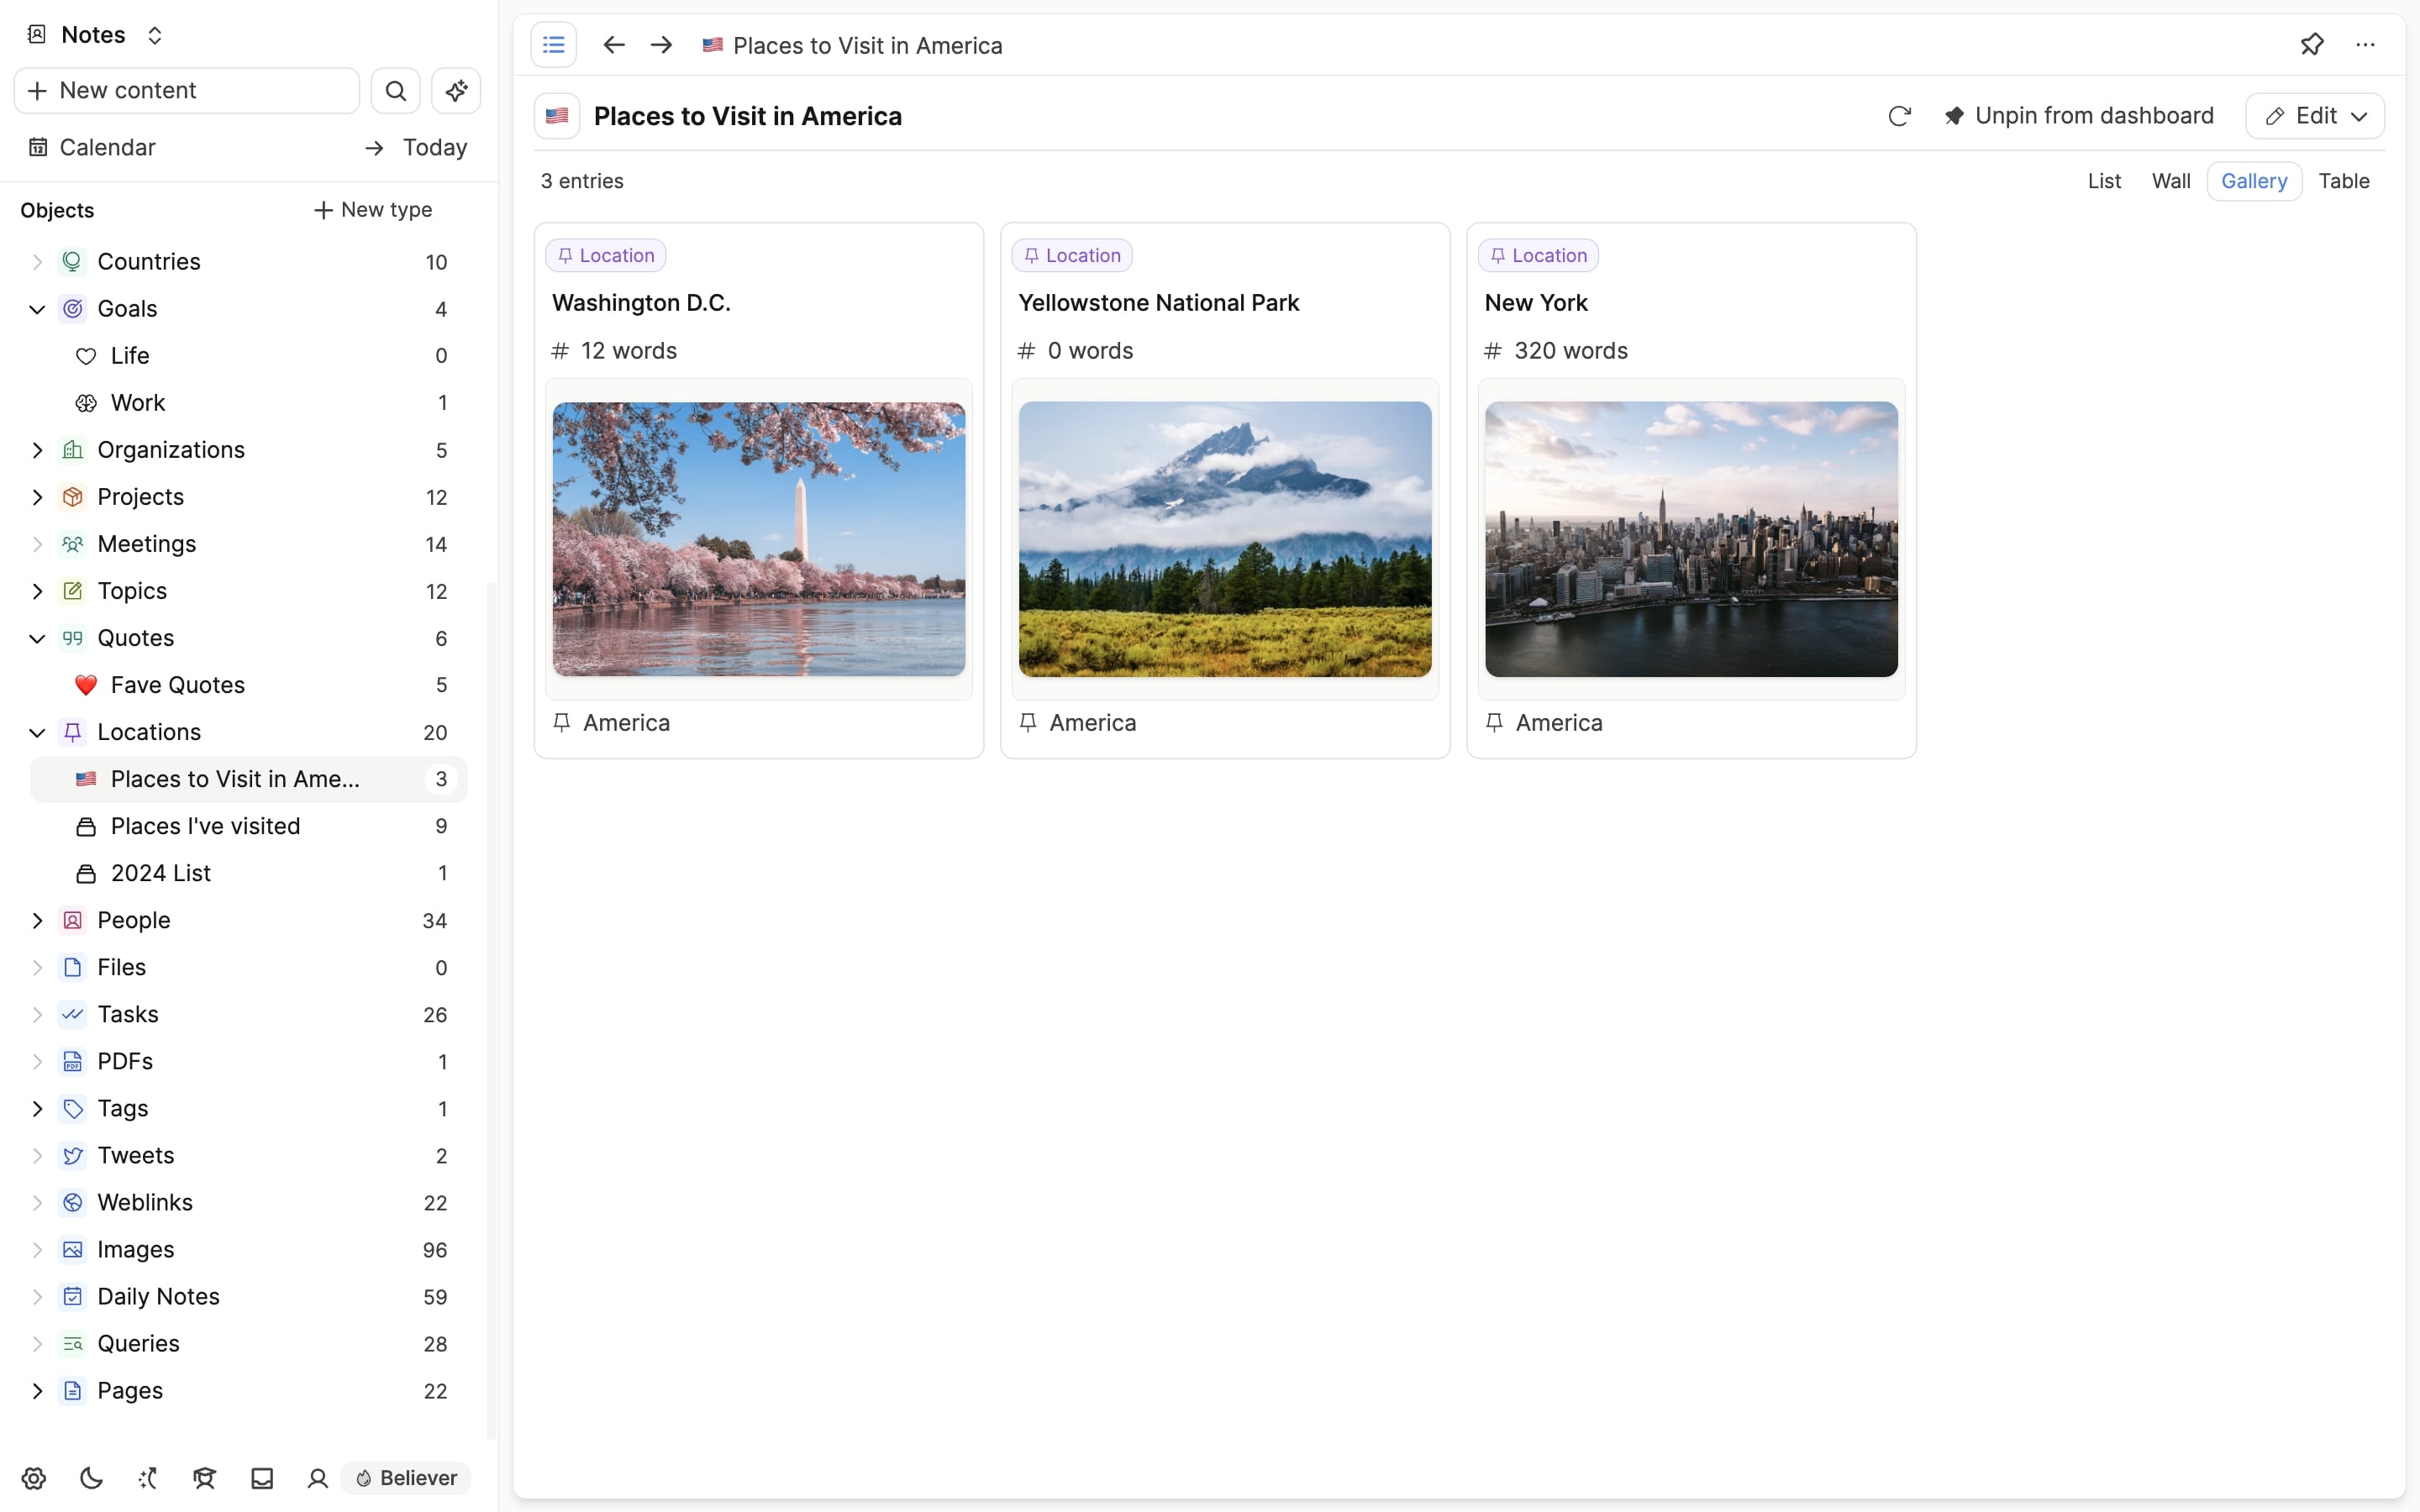The image size is (2420, 1512).
Task: Switch to List view
Action: click(2104, 181)
